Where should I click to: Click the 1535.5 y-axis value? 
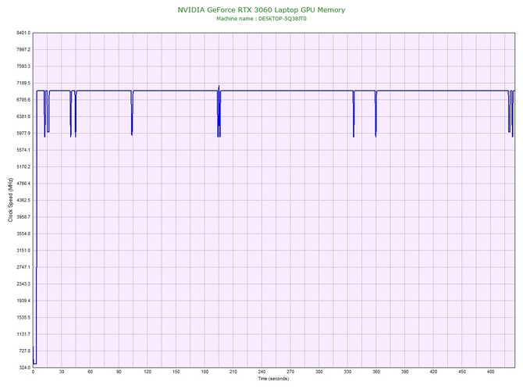coord(23,317)
